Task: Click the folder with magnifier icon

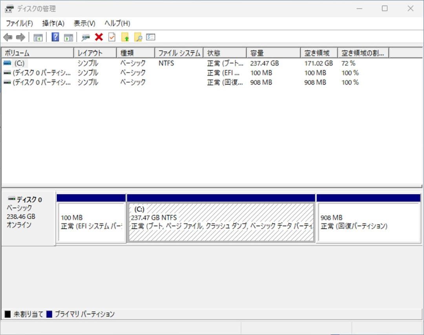Action: (x=138, y=37)
